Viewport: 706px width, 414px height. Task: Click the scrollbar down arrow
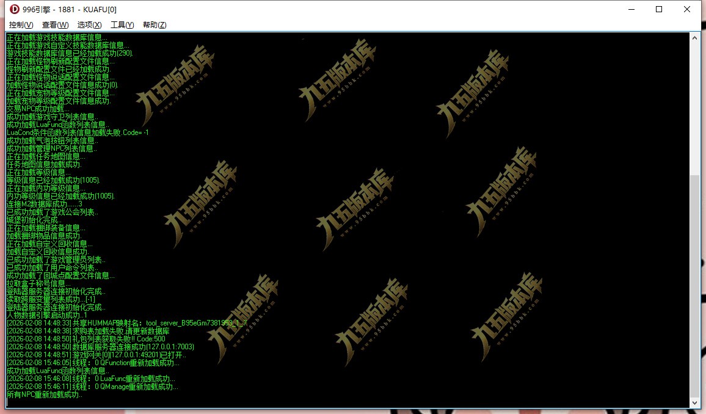695,403
